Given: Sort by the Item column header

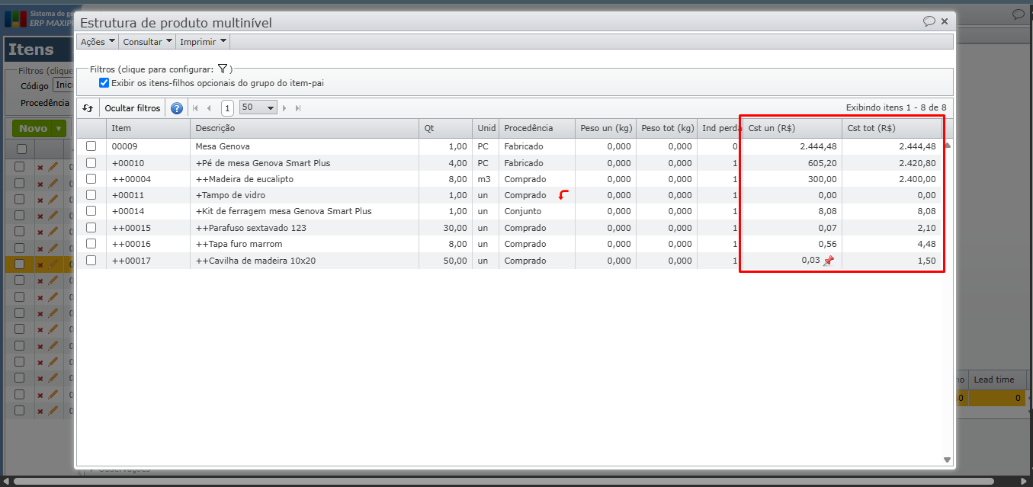Looking at the screenshot, I should pos(148,128).
